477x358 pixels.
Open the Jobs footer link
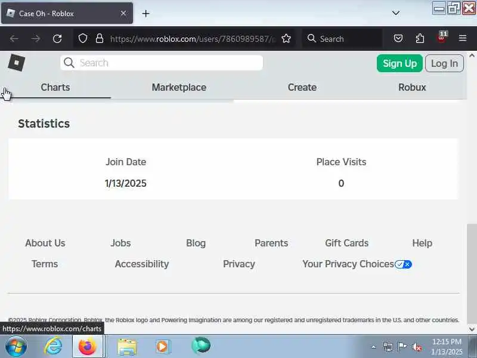pyautogui.click(x=120, y=243)
